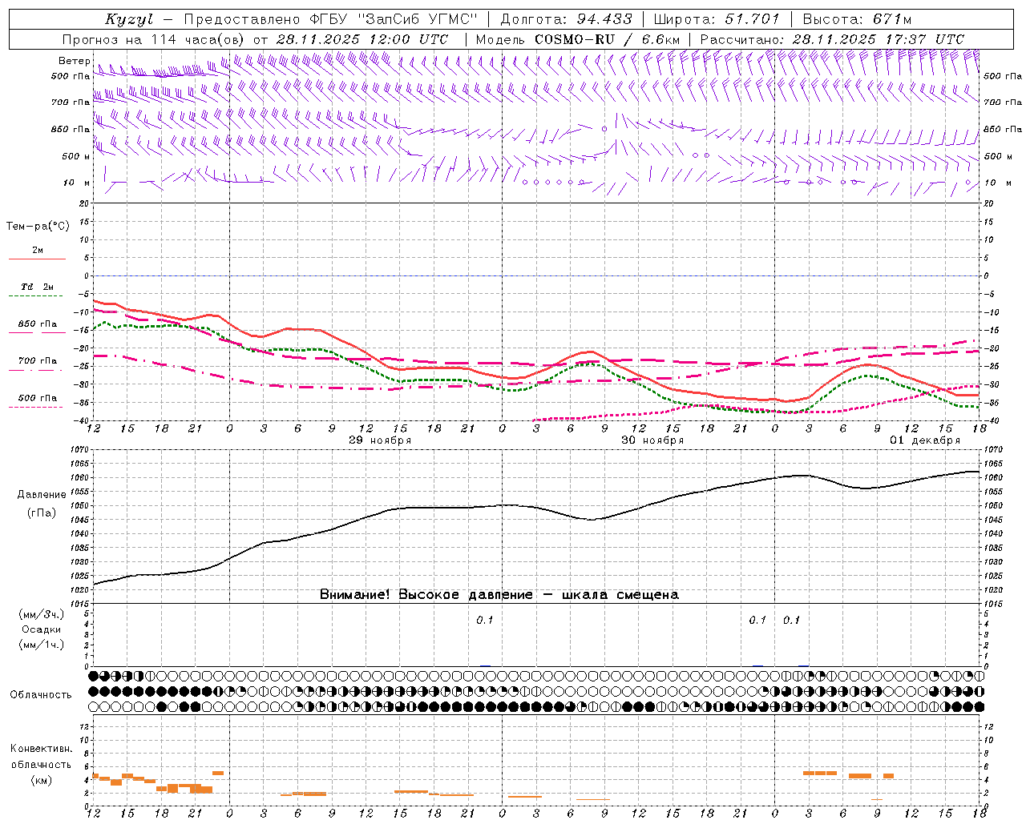Click the Высота: 671м header value
Viewport: 1026px width, 820px height.
point(857,19)
